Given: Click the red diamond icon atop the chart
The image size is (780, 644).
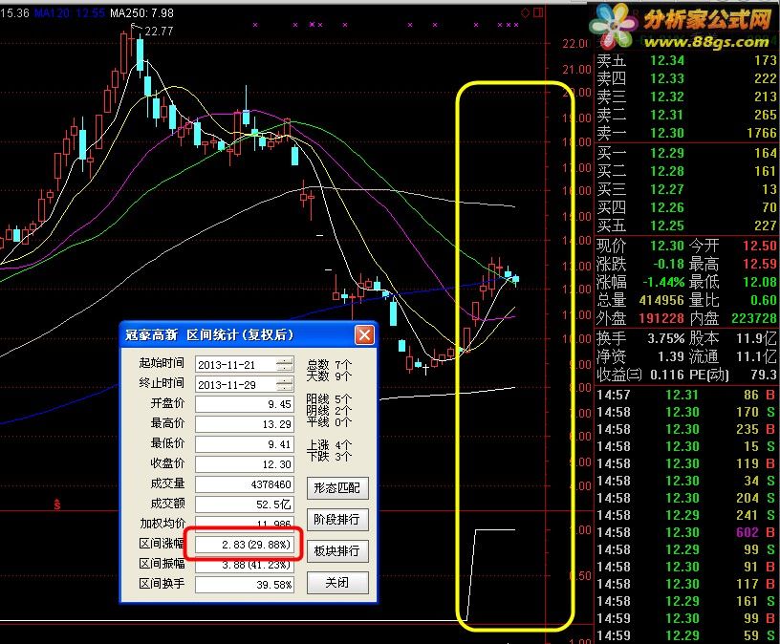Looking at the screenshot, I should point(526,12).
